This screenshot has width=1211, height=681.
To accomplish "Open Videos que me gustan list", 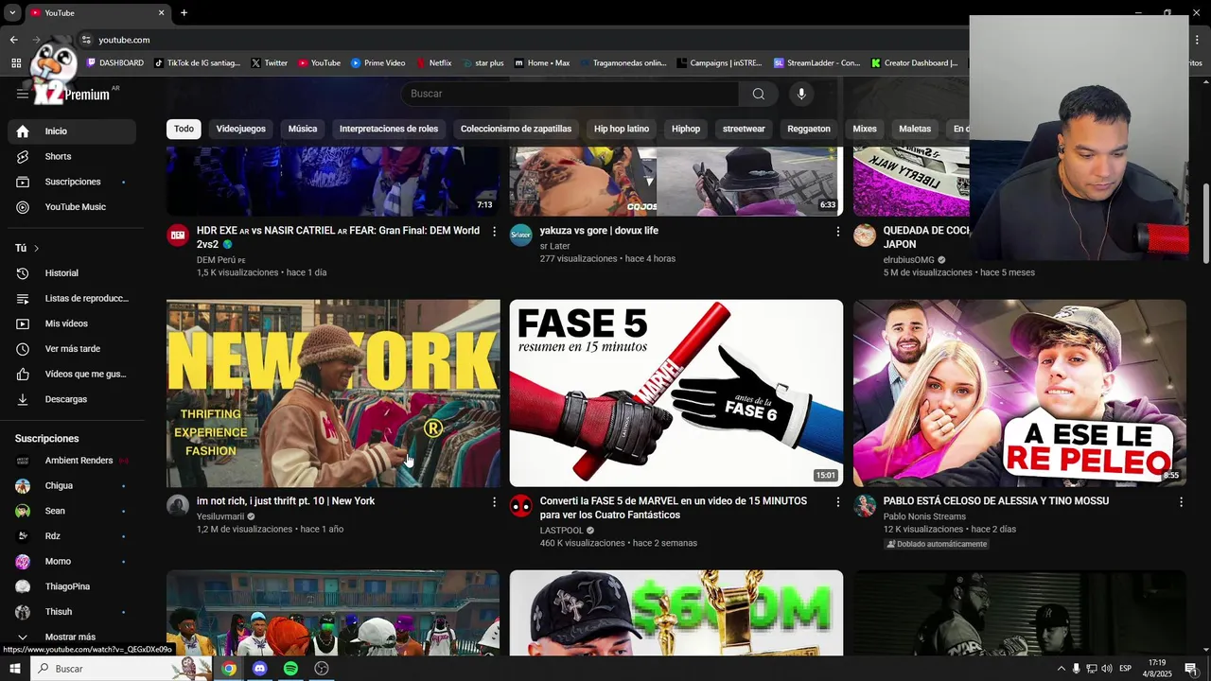I will coord(72,374).
